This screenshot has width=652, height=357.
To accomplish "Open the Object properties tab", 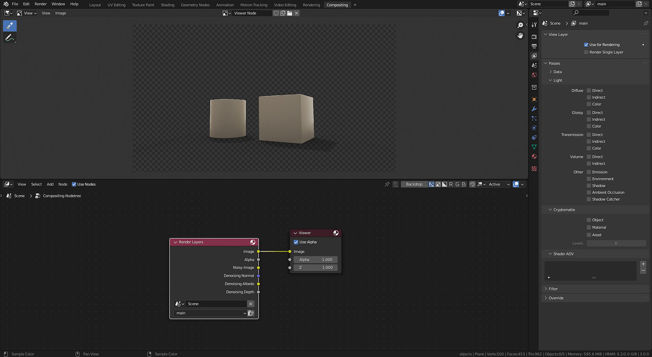I will [534, 99].
